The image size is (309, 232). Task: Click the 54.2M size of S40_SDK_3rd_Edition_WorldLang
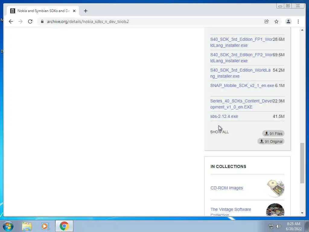click(x=279, y=70)
